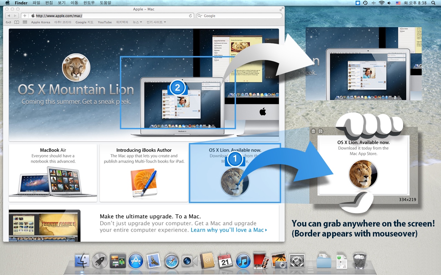Open the 보기 menu
The width and height of the screenshot is (441, 275).
[62, 3]
